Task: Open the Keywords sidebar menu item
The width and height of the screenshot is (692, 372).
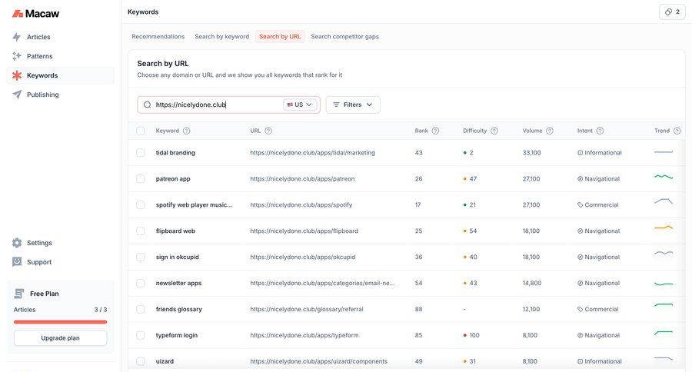Action: pos(61,75)
